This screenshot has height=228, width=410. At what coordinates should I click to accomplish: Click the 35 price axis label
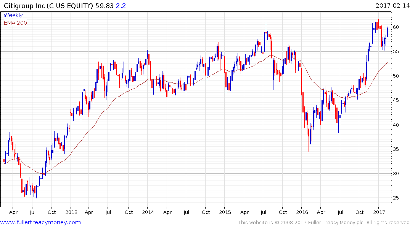[x=396, y=149]
